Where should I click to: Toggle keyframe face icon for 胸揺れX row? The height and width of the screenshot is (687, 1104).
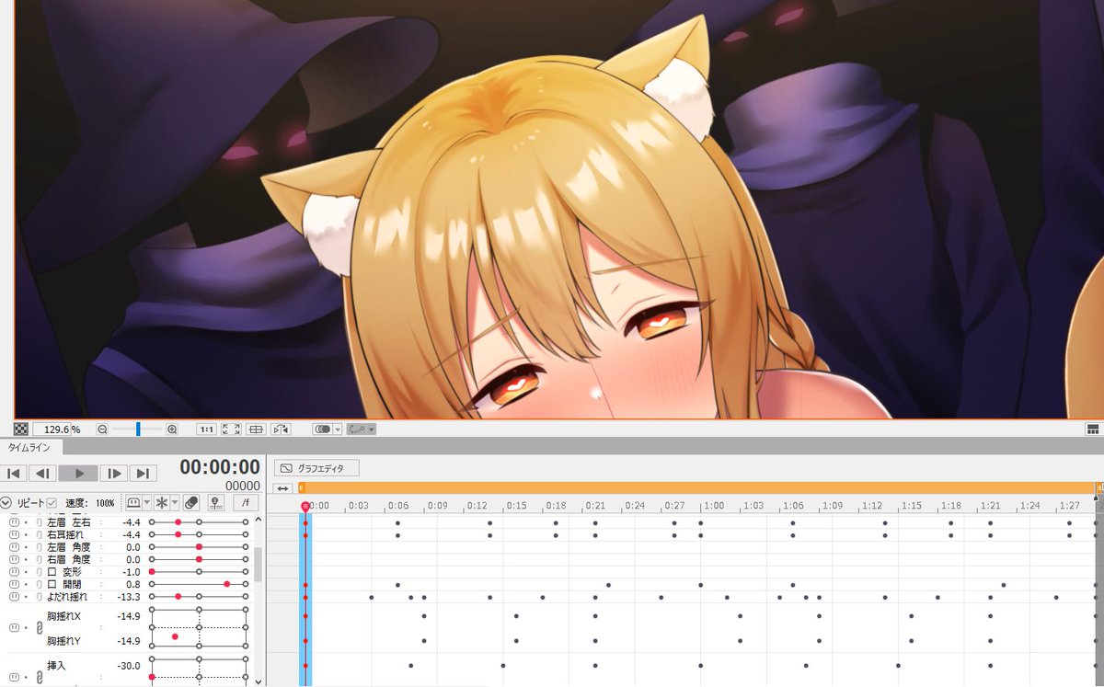pos(14,628)
